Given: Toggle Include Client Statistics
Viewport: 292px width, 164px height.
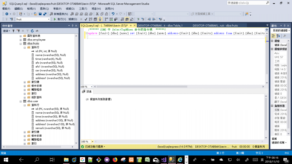Looking at the screenshot, I should coord(116,19).
